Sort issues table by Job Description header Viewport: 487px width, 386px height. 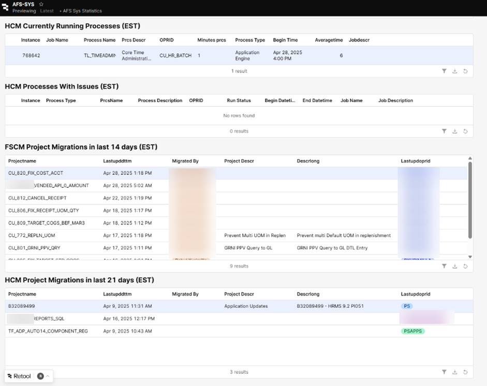pos(396,100)
